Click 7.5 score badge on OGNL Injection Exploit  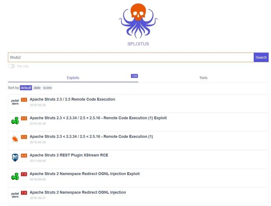pyautogui.click(x=24, y=174)
